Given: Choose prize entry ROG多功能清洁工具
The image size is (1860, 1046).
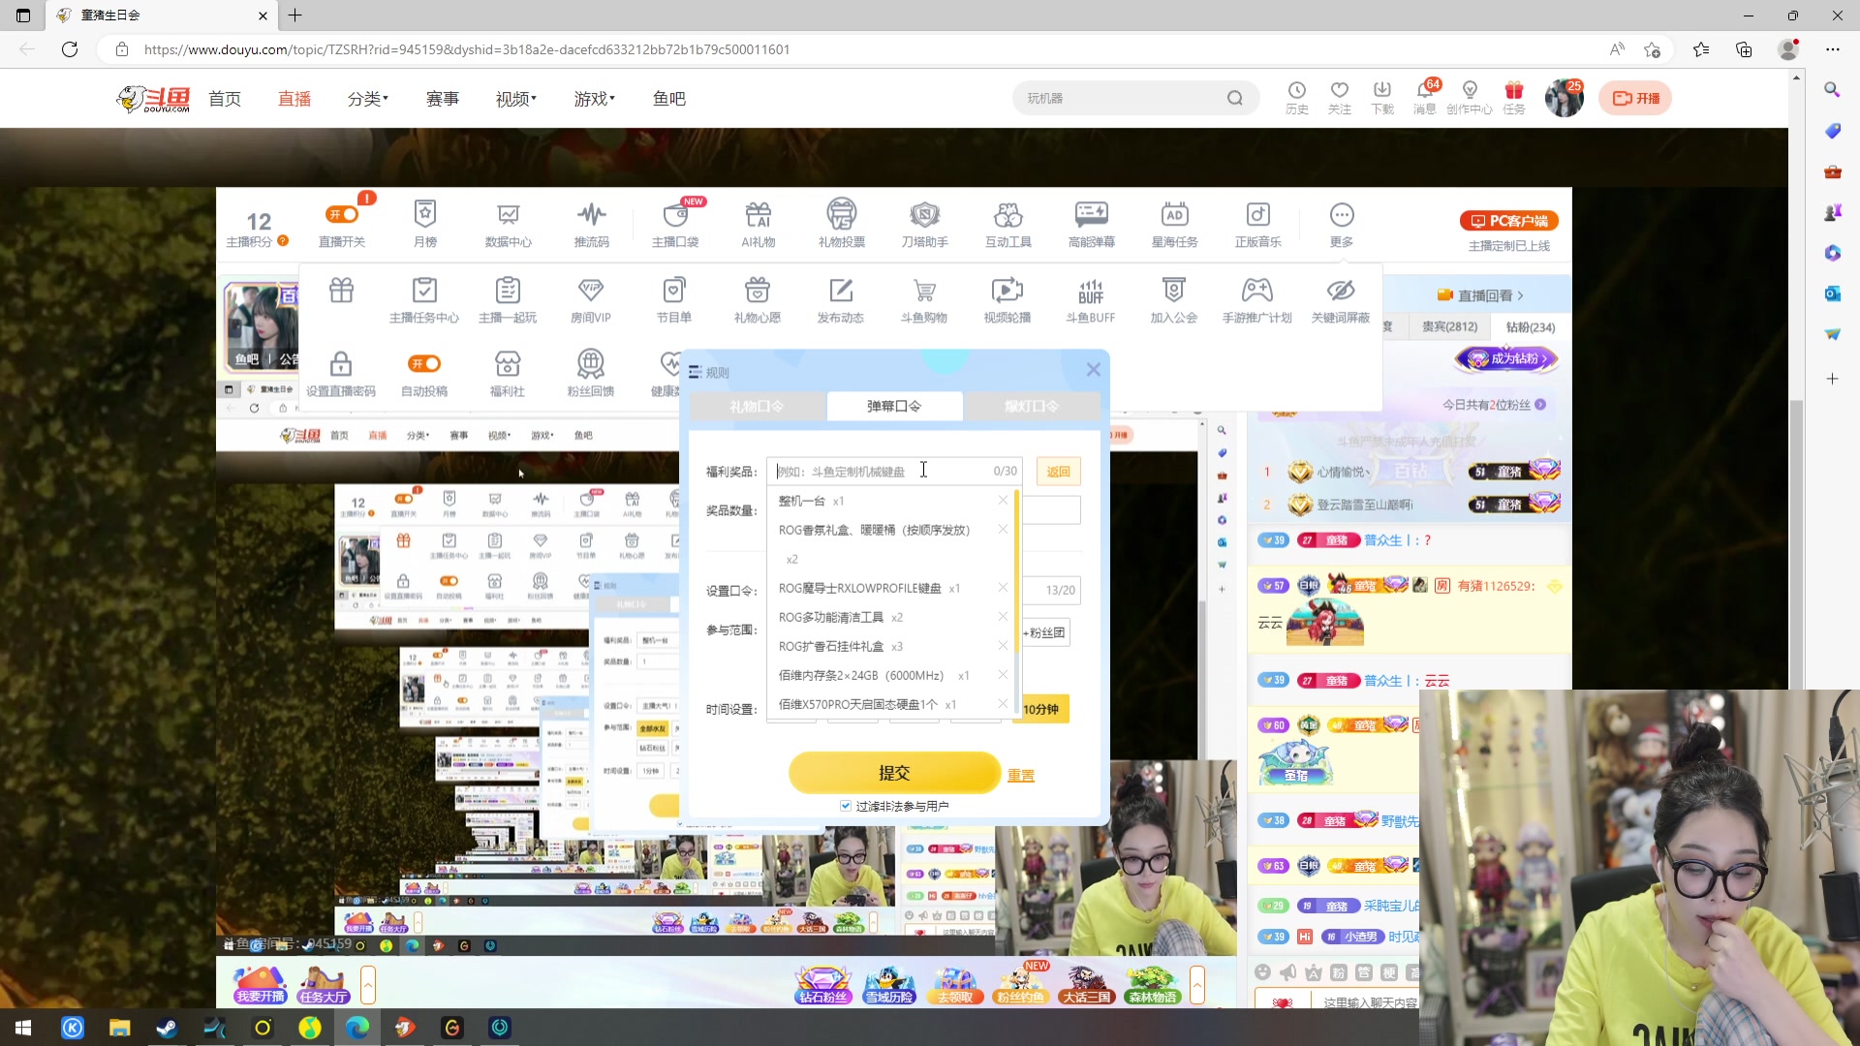Looking at the screenshot, I should tap(831, 617).
